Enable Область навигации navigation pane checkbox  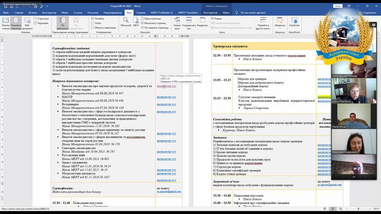tap(103, 28)
